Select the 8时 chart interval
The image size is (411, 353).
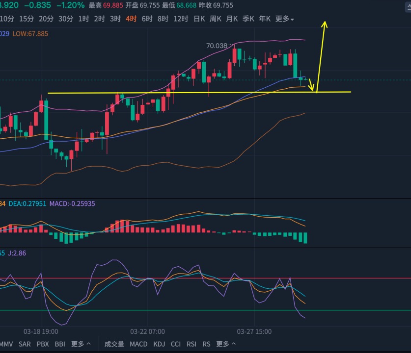(x=163, y=19)
